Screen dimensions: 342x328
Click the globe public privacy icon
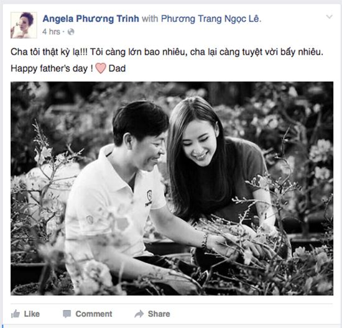click(71, 32)
